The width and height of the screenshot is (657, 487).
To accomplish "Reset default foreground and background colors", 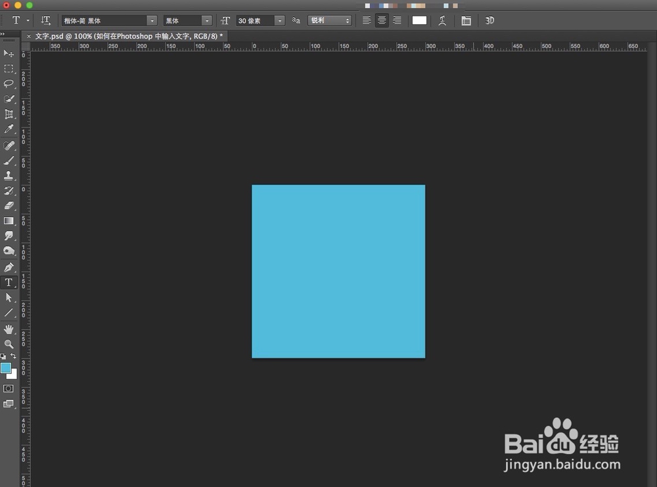I will [3, 356].
